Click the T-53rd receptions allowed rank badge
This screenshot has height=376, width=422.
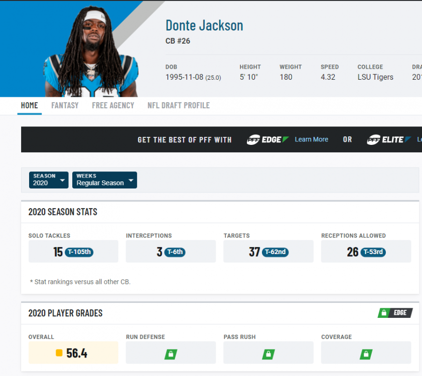pos(373,252)
